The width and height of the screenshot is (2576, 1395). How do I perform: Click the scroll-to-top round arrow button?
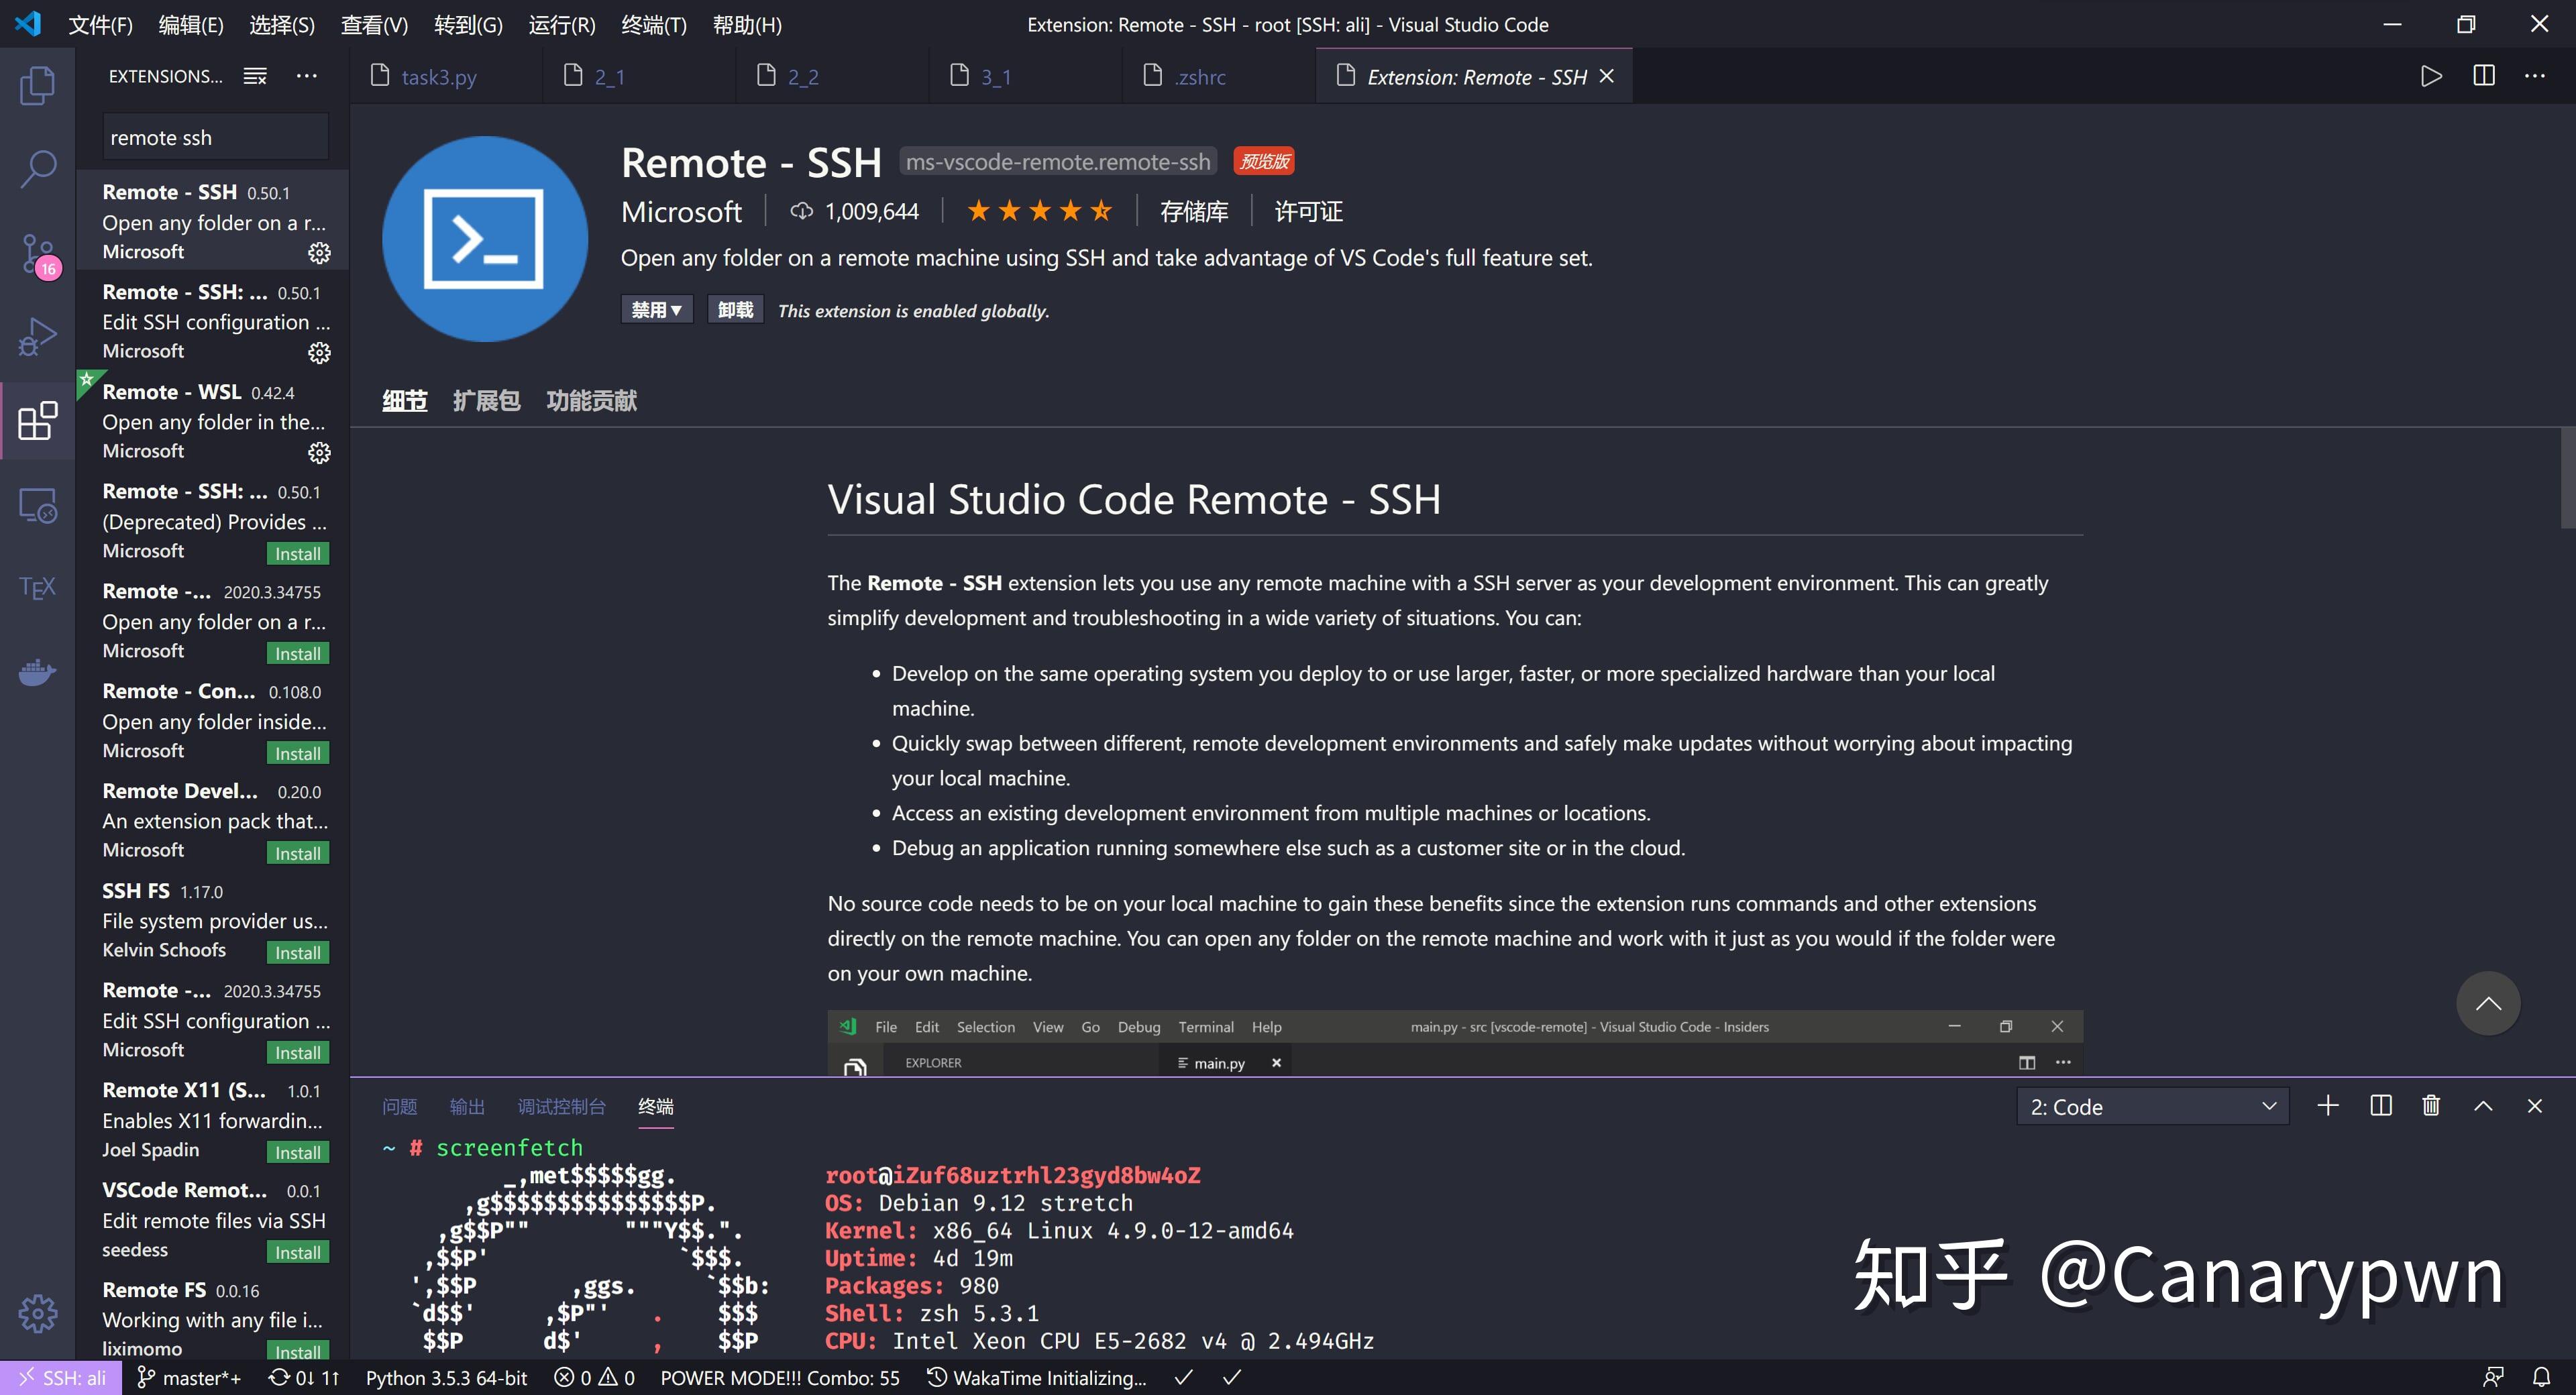click(x=2488, y=1004)
